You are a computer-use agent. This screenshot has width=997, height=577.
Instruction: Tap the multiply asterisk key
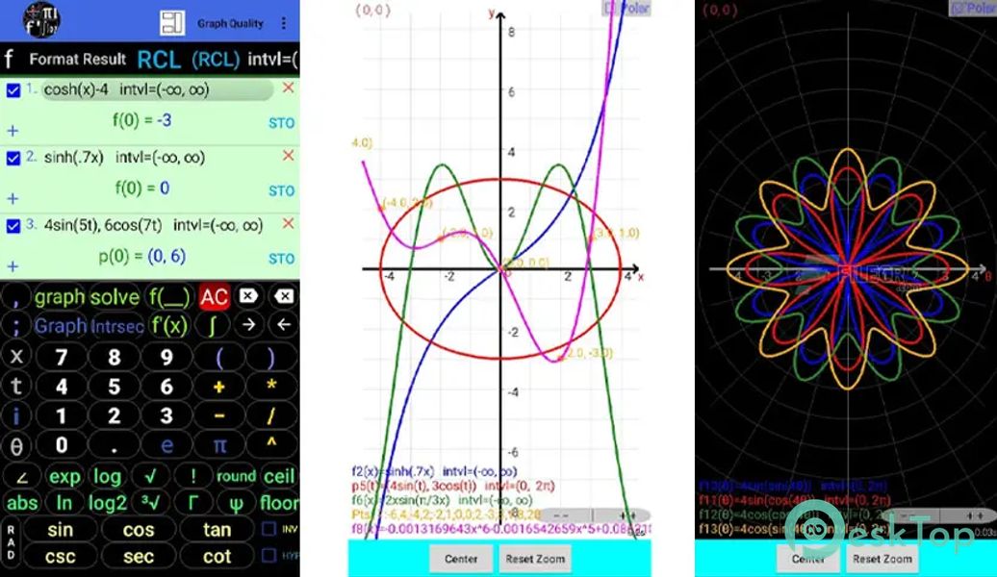(x=271, y=387)
